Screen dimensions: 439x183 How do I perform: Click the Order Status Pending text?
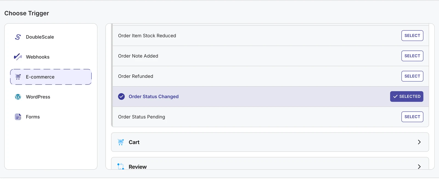pos(142,117)
